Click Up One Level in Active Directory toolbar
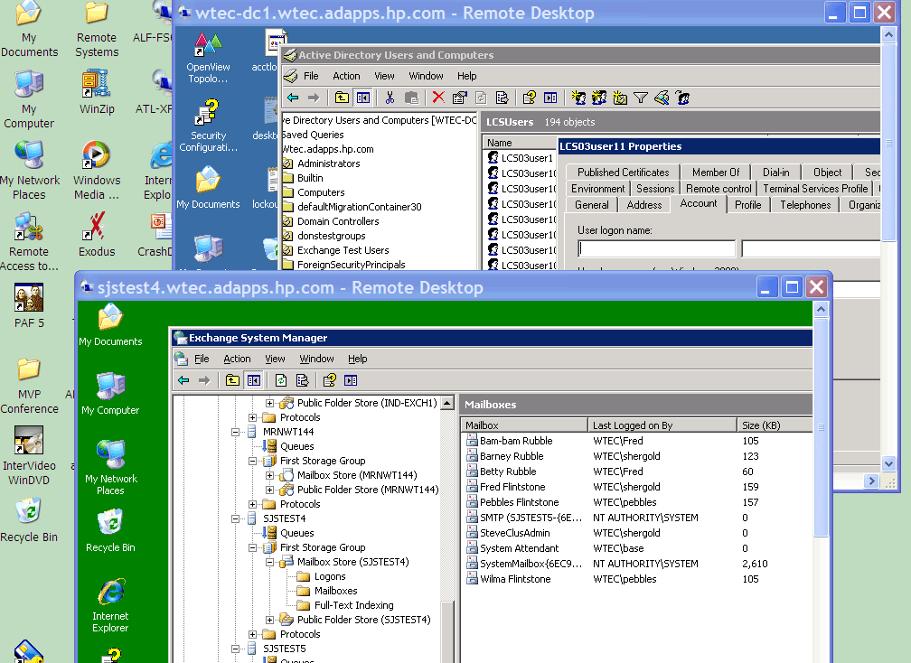 342,98
